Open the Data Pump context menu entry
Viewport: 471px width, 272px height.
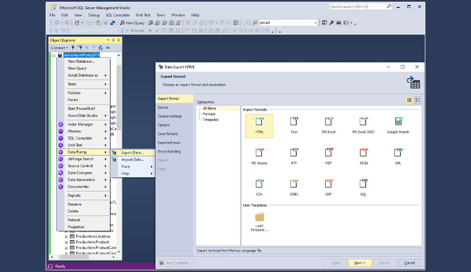click(83, 152)
